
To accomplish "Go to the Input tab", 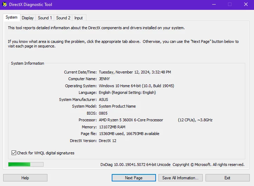I will coord(79,18).
